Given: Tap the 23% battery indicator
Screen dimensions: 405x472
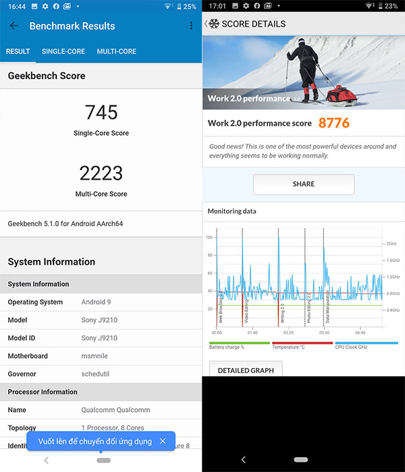Looking at the screenshot, I should (x=387, y=6).
